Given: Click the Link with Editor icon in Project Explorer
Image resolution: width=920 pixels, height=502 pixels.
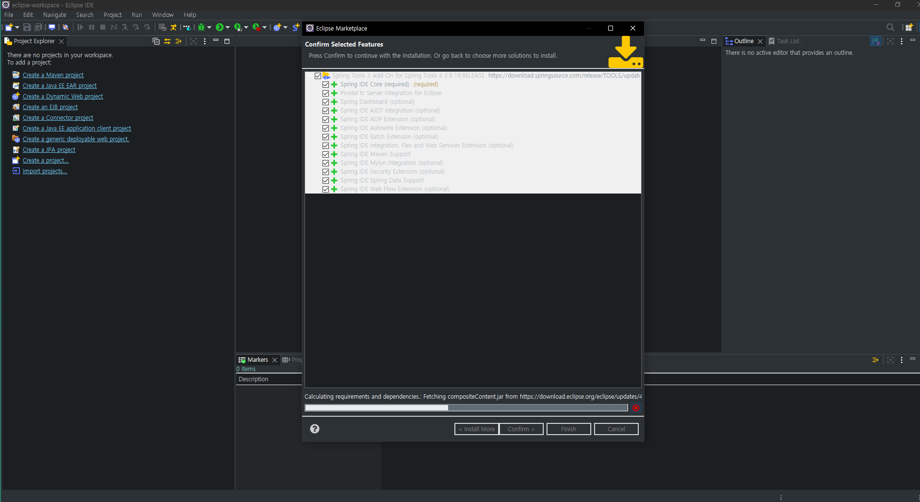Looking at the screenshot, I should pos(167,41).
